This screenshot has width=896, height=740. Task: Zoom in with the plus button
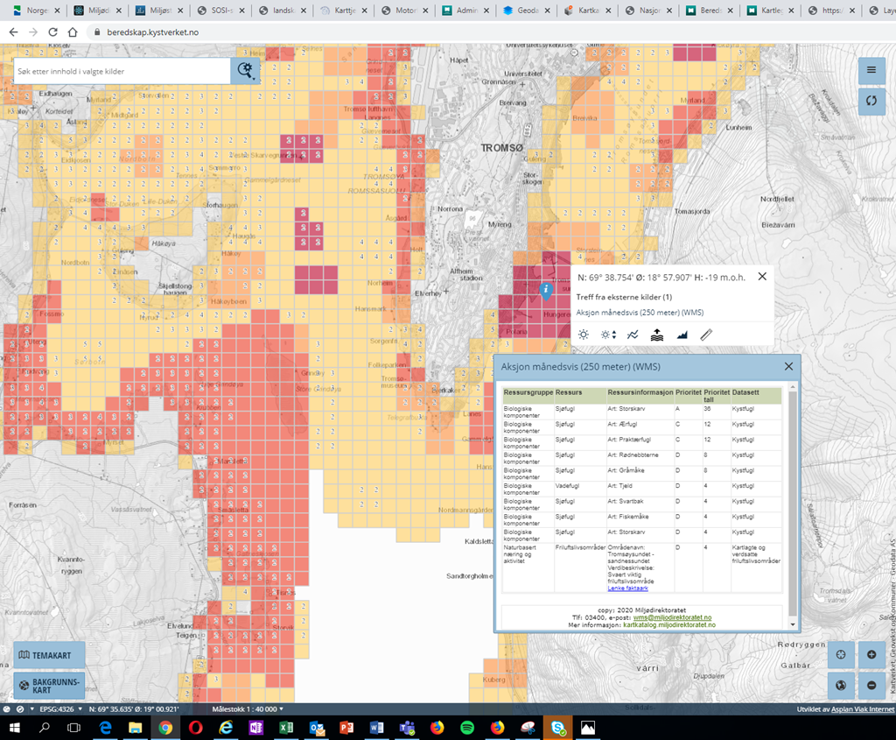tap(871, 654)
